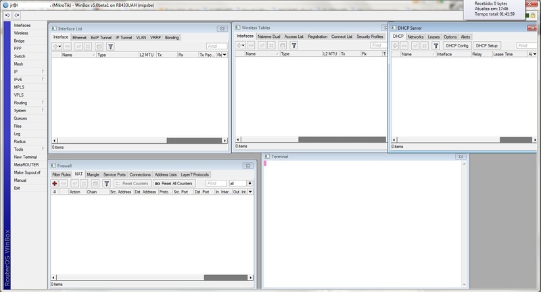Click the redo arrow in WinBox toolbar
This screenshot has height=292, width=541.
(x=16, y=15)
